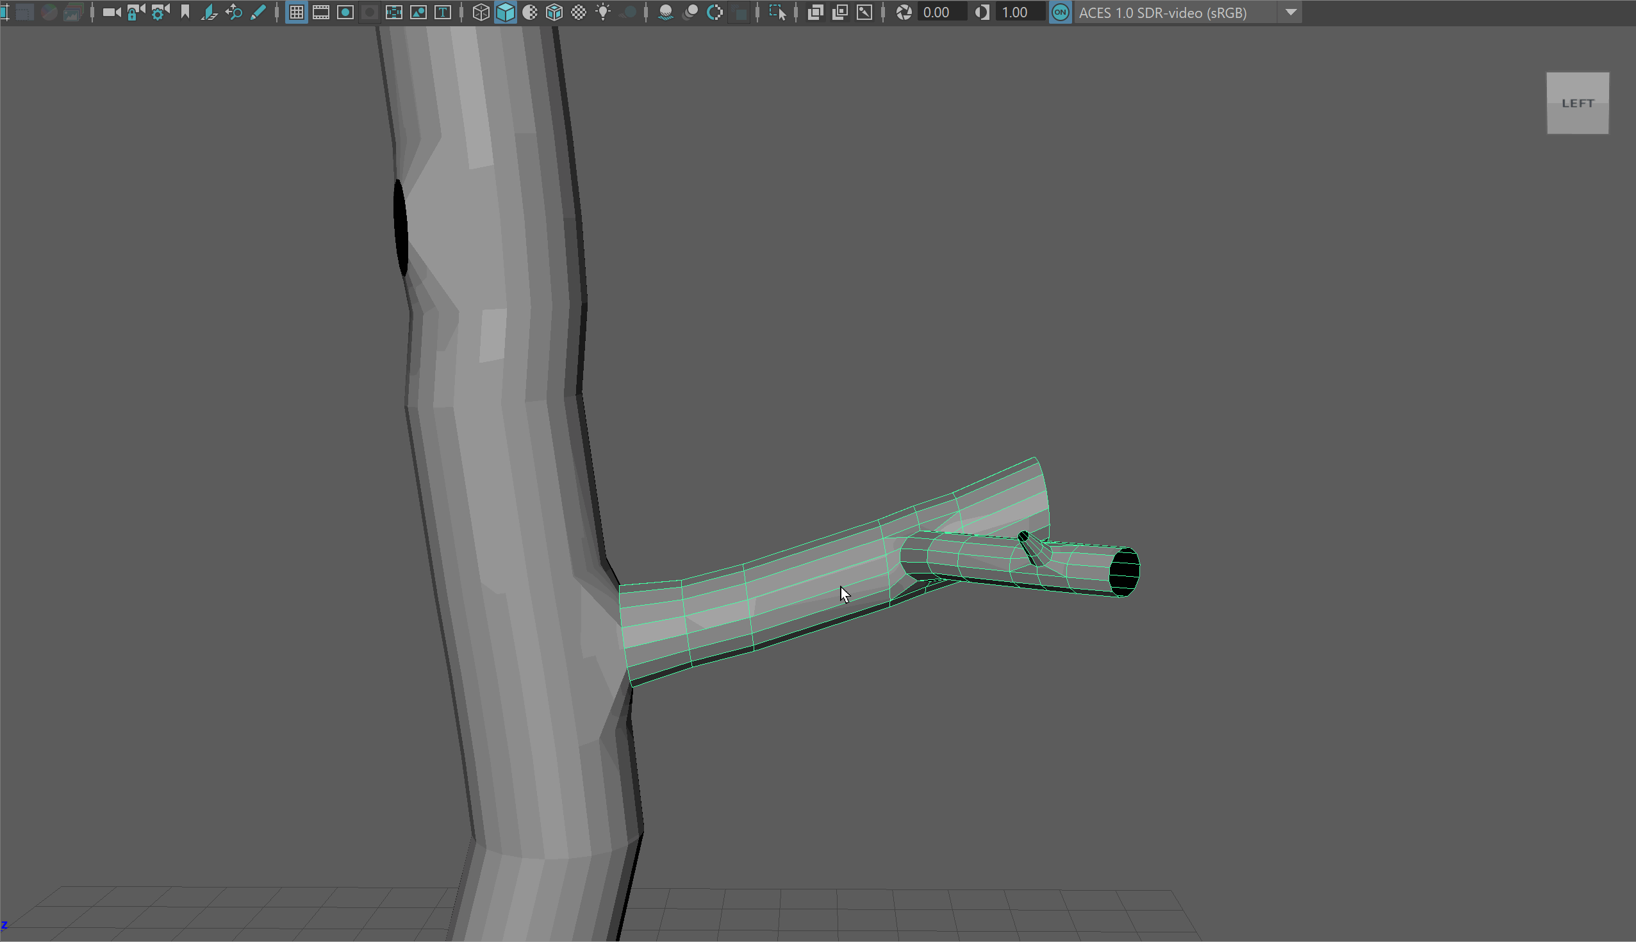
Task: Enable smooth shade all cube
Action: tap(505, 12)
